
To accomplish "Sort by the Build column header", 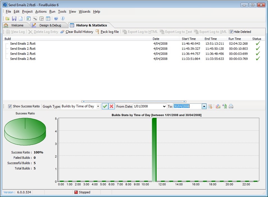I will [77, 39].
